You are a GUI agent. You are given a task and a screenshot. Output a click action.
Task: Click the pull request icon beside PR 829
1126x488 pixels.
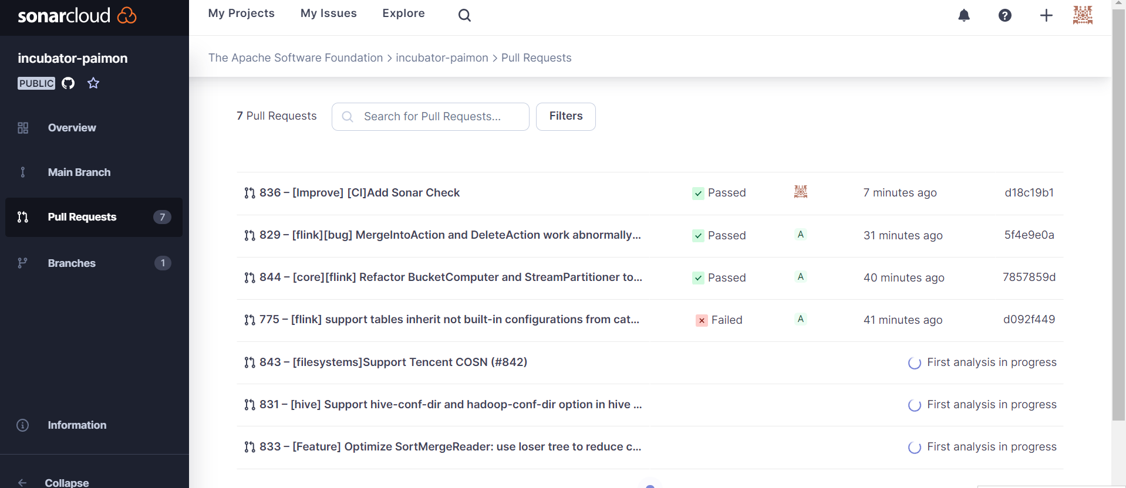coord(250,235)
